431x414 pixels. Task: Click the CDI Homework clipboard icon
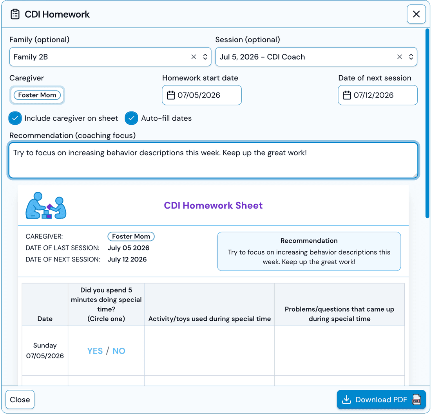(x=15, y=14)
